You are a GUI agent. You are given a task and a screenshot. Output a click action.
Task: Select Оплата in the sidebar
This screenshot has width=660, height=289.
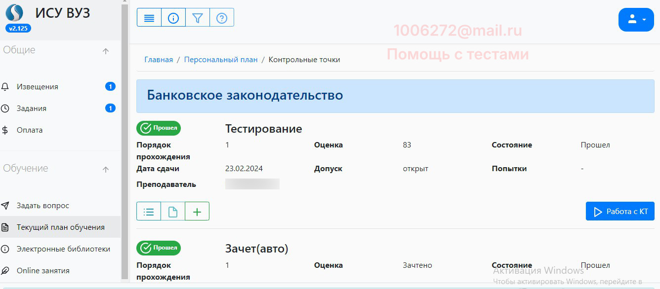[30, 130]
